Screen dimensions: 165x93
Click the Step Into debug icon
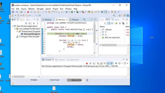[x=35, y=12]
